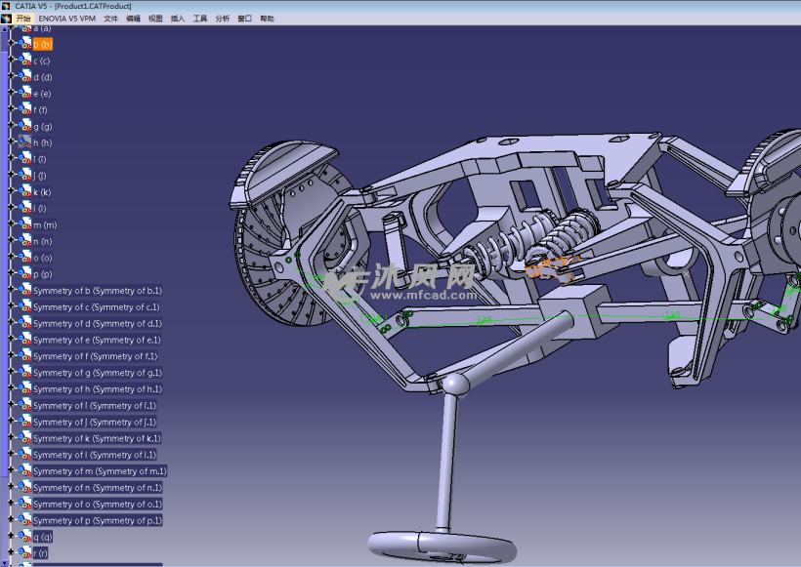The height and width of the screenshot is (567, 801).
Task: Select the icon for node k (k)
Action: point(25,191)
